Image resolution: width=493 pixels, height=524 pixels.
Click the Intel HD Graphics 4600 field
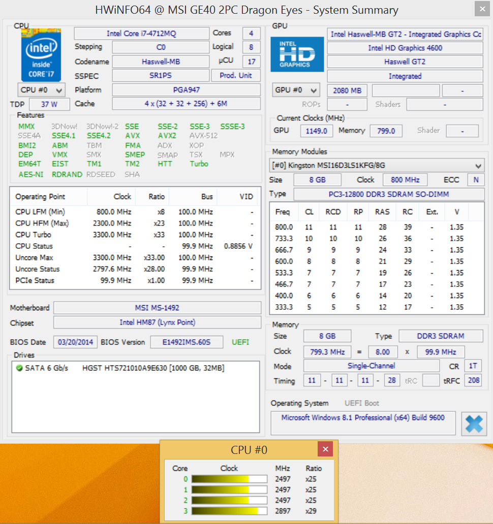tap(405, 48)
